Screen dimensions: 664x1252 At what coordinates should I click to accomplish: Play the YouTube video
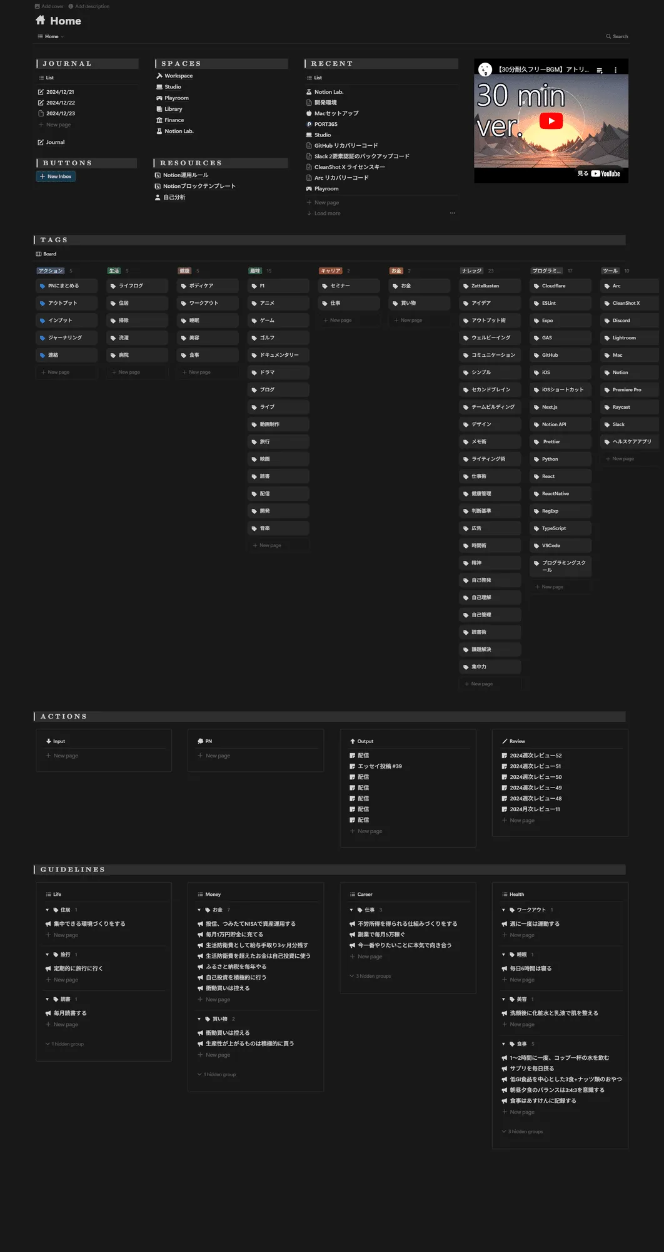(551, 121)
